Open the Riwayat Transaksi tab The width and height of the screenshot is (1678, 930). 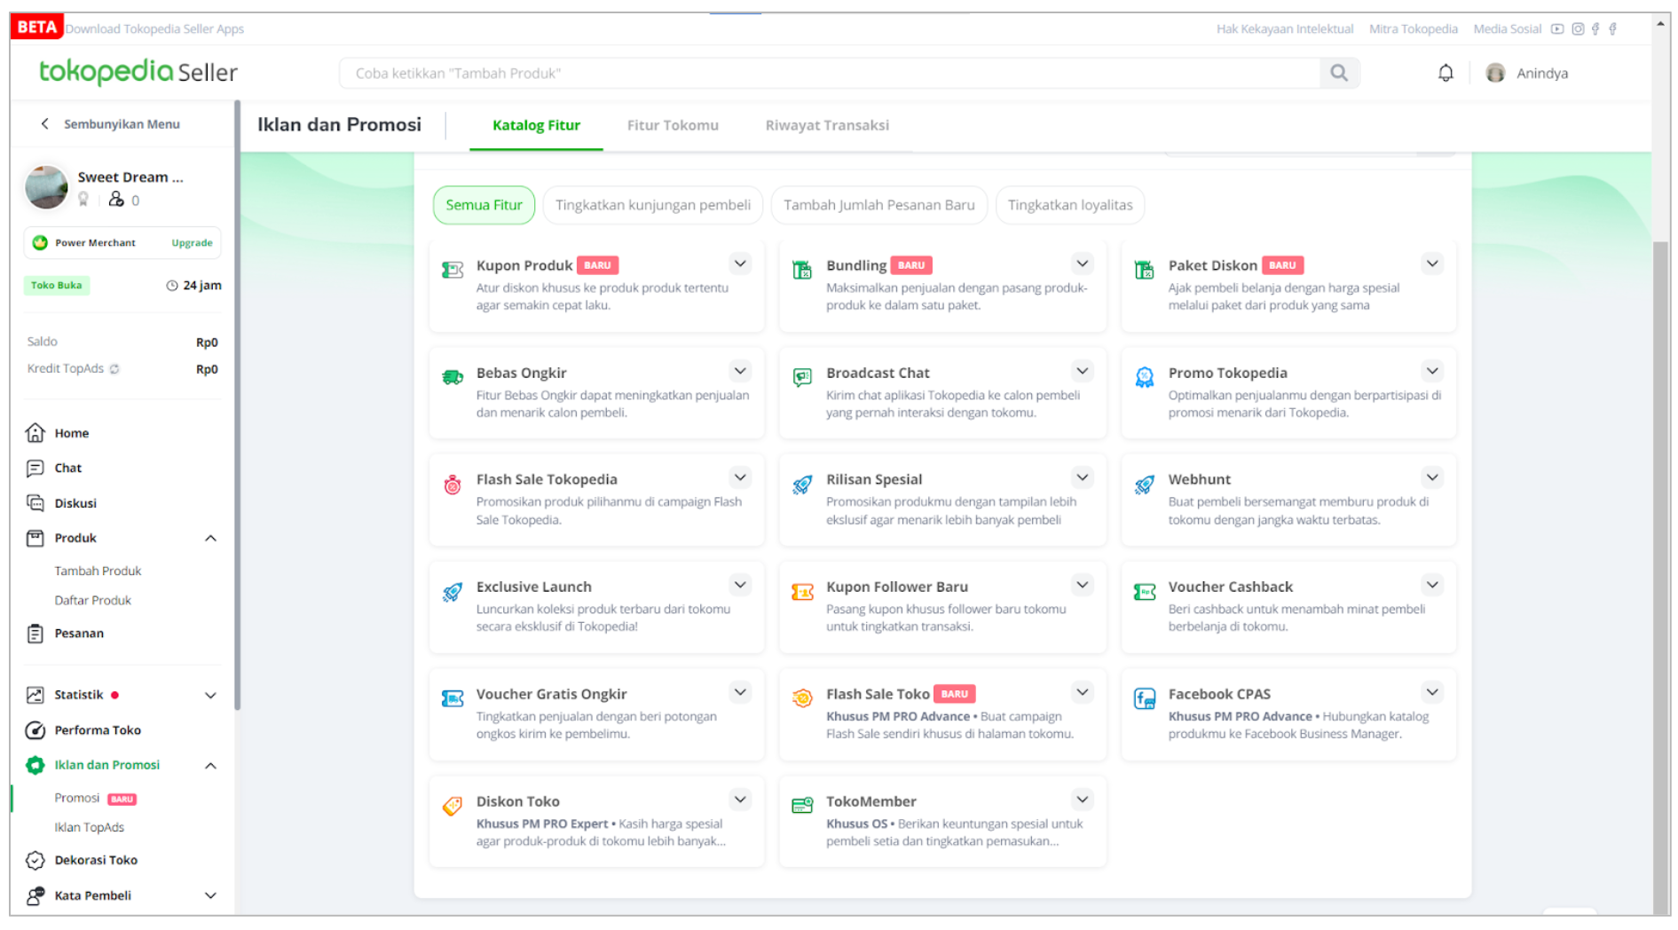pos(827,125)
